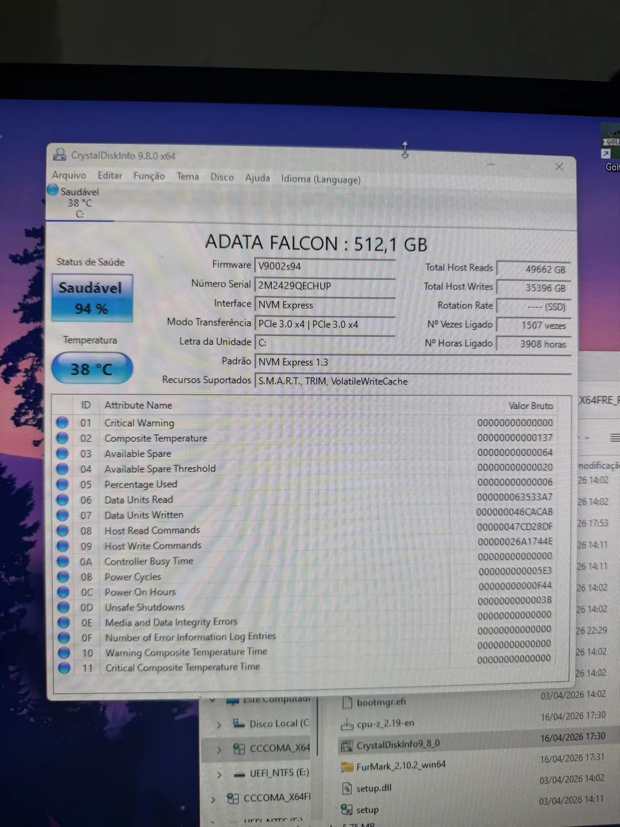Screen dimensions: 620x827
Task: Click the cpu-z_2.19-en file icon
Action: click(x=347, y=724)
